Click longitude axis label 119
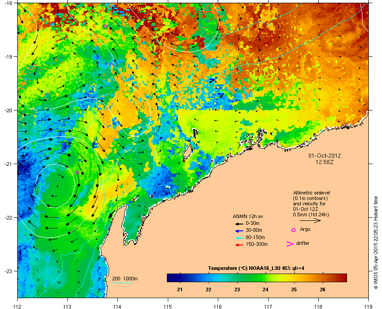Viewport: 382px width, 309px height. coord(368,307)
